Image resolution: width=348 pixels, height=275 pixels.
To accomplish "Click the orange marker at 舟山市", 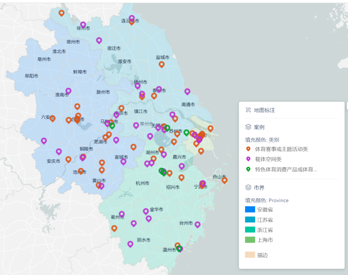I will 224,180.
